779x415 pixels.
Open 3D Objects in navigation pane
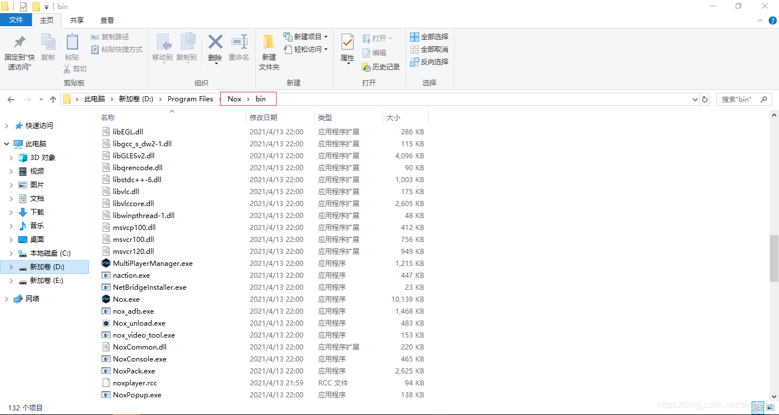click(43, 158)
